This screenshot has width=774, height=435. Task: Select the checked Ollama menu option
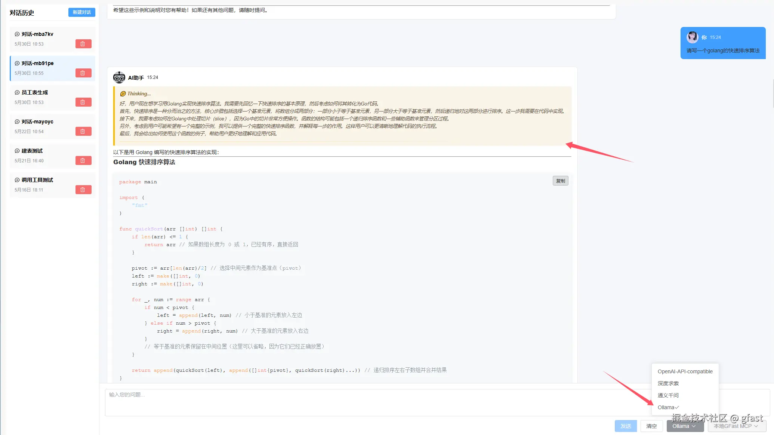[x=667, y=407]
